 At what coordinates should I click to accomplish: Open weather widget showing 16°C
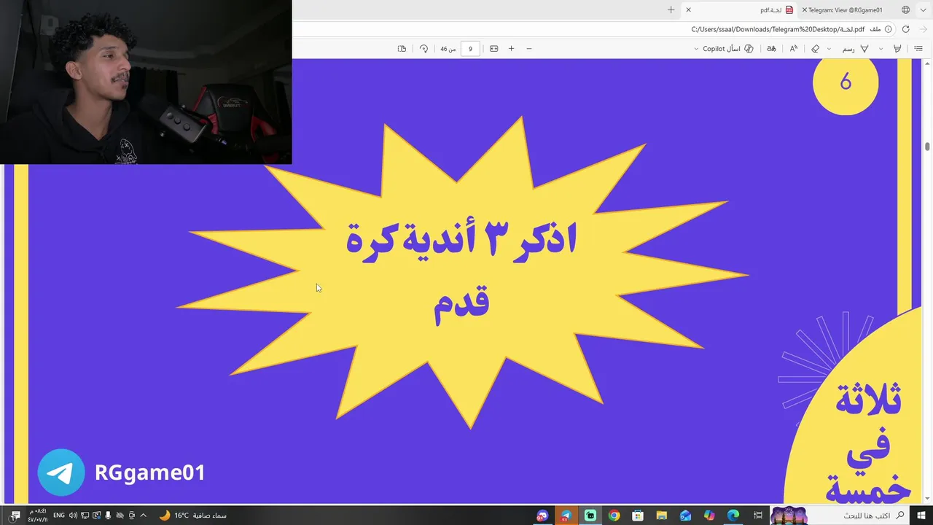tap(192, 516)
